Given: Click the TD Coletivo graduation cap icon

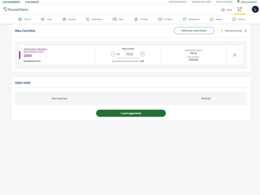Looking at the screenshot, I should tap(160, 19).
